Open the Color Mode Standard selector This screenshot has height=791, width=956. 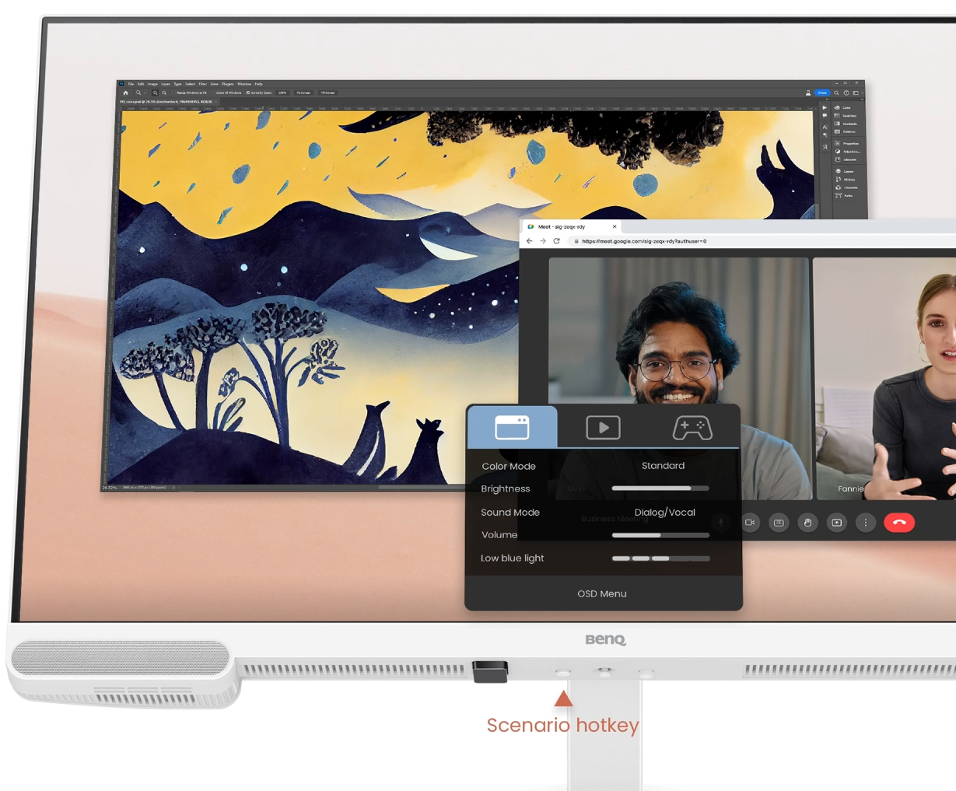(x=663, y=466)
